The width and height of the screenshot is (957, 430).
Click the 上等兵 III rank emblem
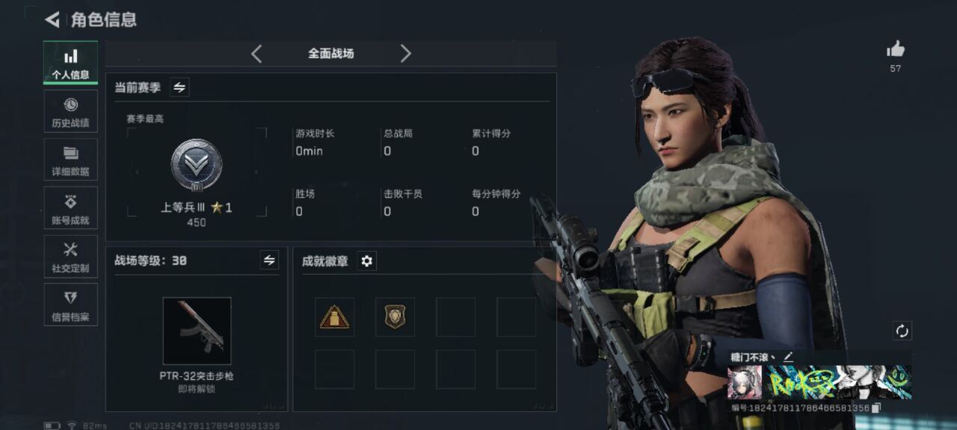click(x=196, y=165)
